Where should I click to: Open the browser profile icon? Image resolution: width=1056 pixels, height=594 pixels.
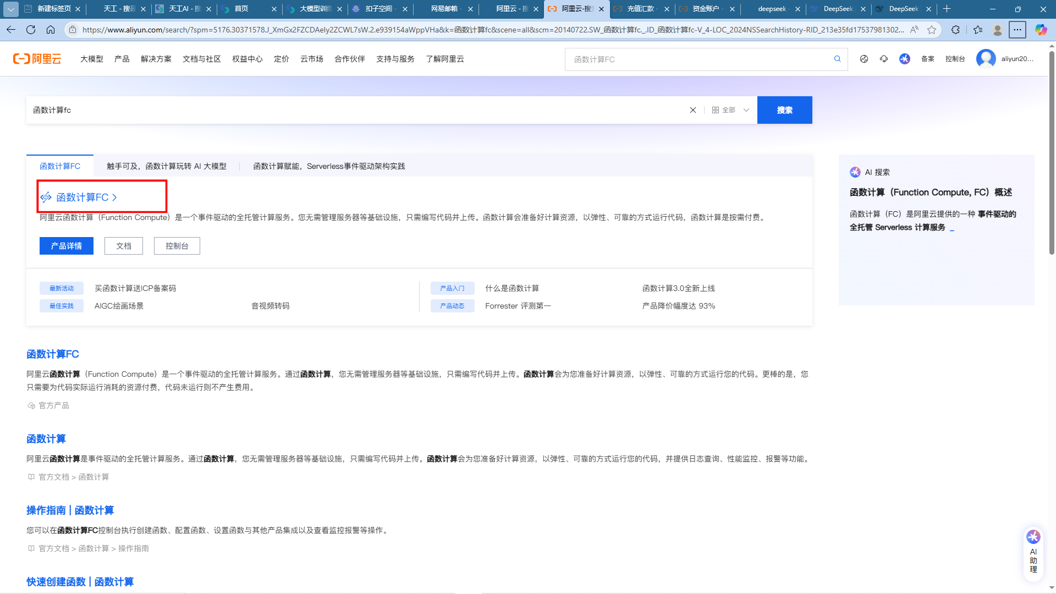click(x=998, y=30)
